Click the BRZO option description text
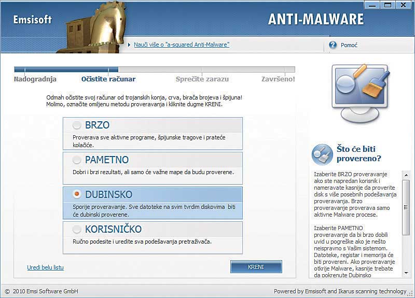The width and height of the screenshot is (415, 298). (x=149, y=141)
